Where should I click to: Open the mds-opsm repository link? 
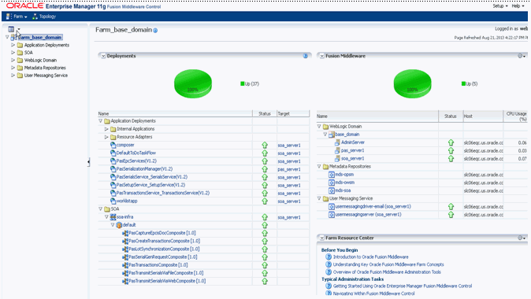pyautogui.click(x=344, y=175)
